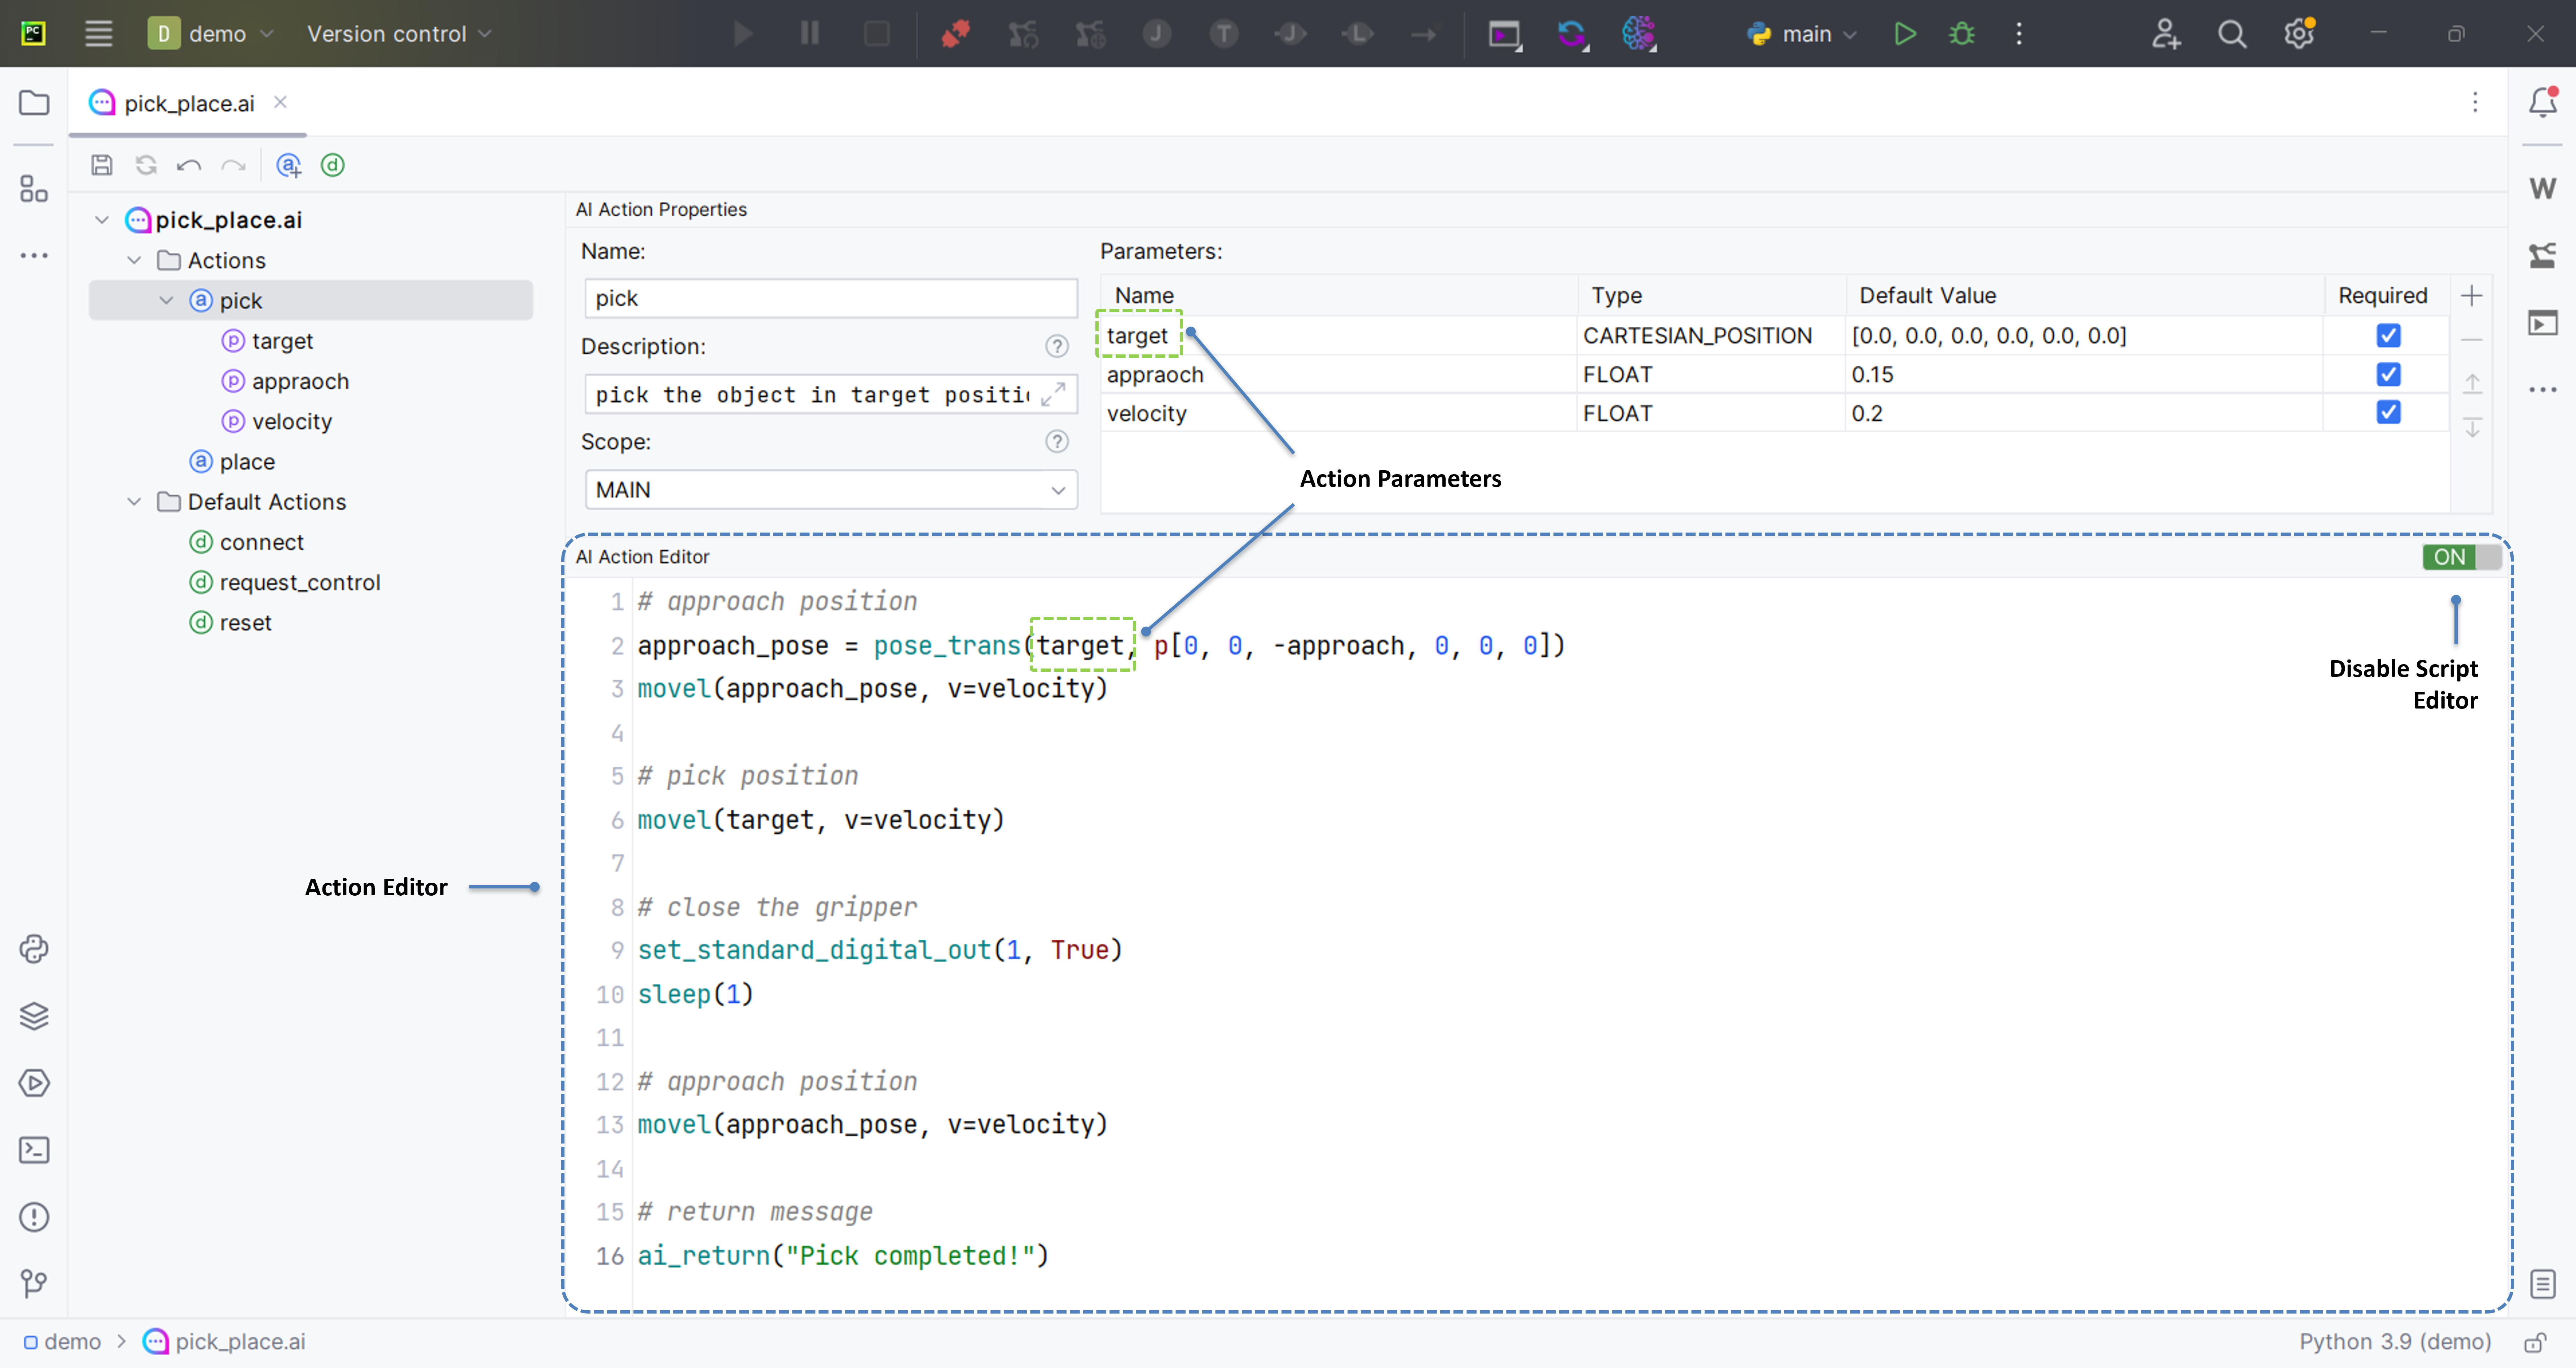Collapse the pick action node

[166, 301]
